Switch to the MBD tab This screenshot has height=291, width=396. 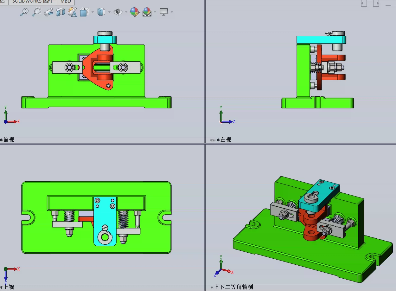[66, 2]
